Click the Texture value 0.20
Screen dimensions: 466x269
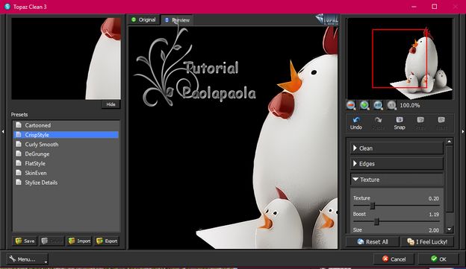[434, 198]
